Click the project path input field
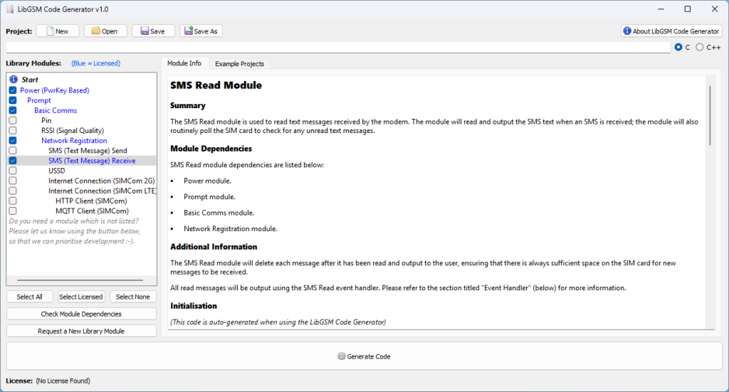 (338, 48)
